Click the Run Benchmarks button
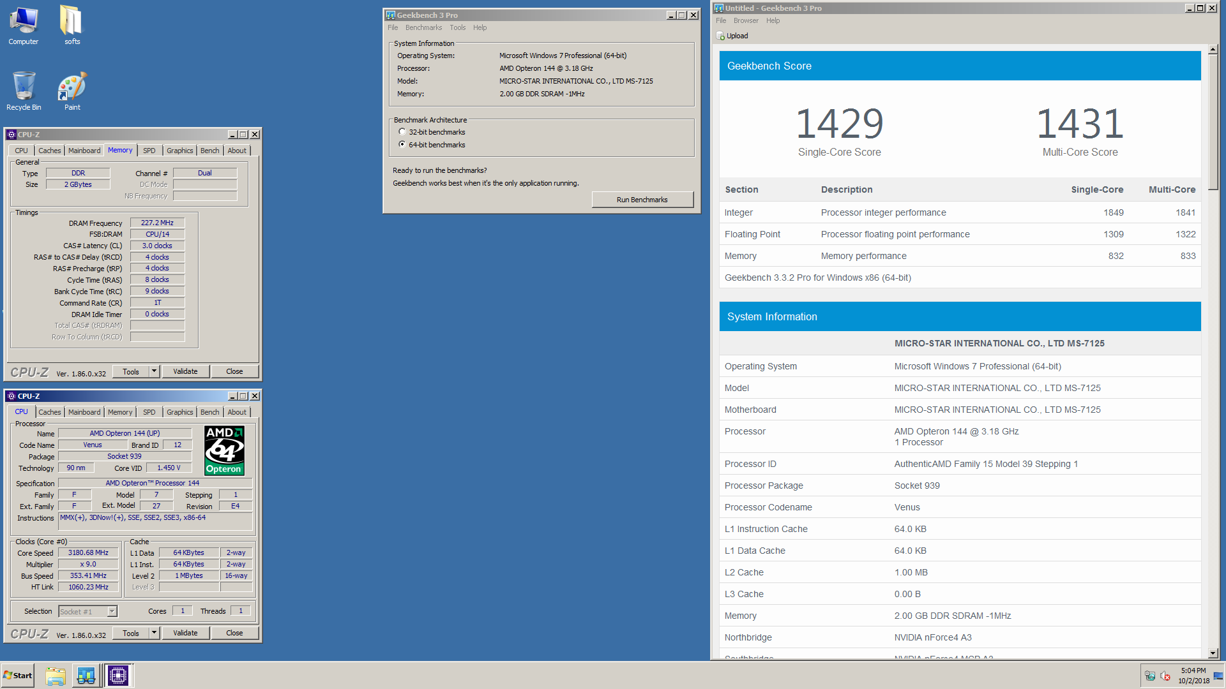The height and width of the screenshot is (689, 1226). pyautogui.click(x=642, y=200)
